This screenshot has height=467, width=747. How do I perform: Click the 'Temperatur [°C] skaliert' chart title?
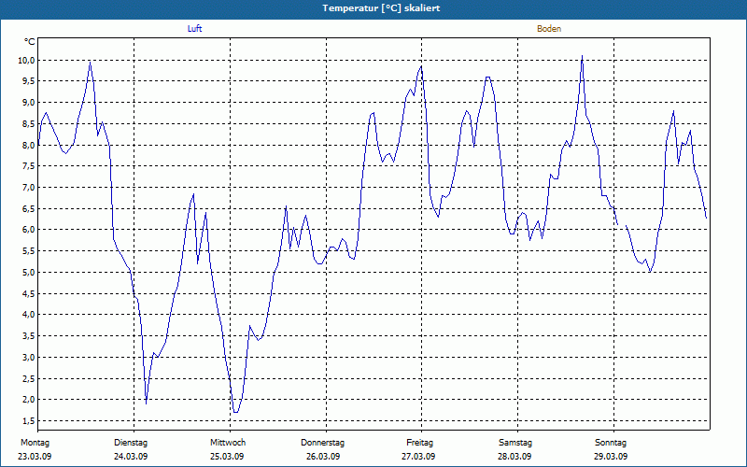(381, 8)
